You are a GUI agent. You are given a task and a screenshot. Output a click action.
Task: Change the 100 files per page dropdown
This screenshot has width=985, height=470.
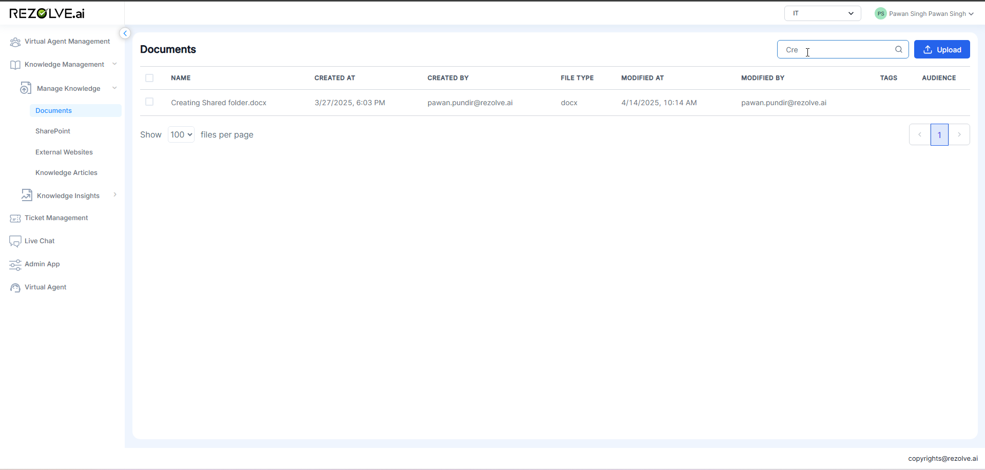[x=181, y=134]
